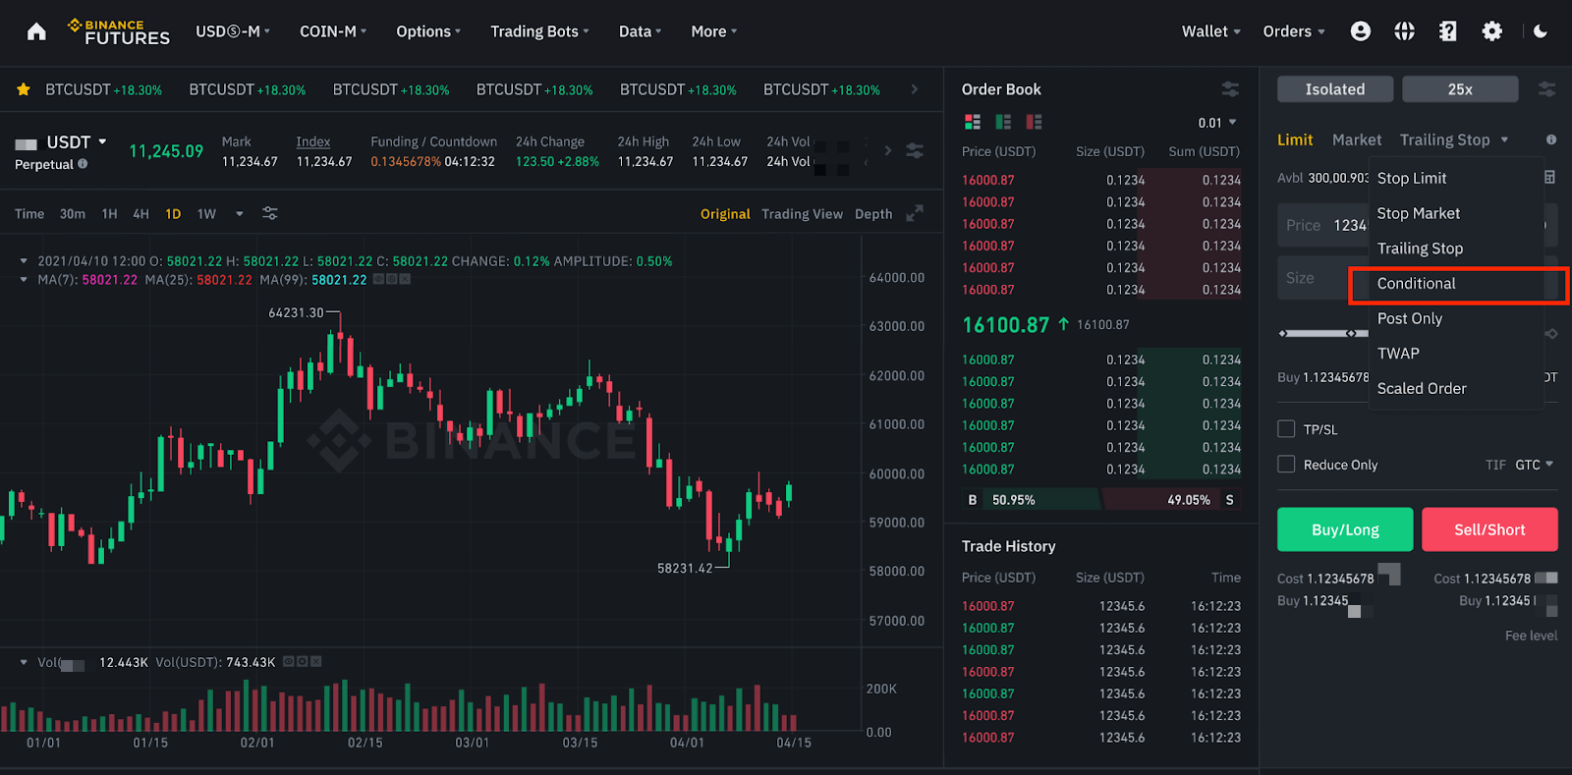
Task: Expand more time intervals dropdown
Action: pos(239,213)
